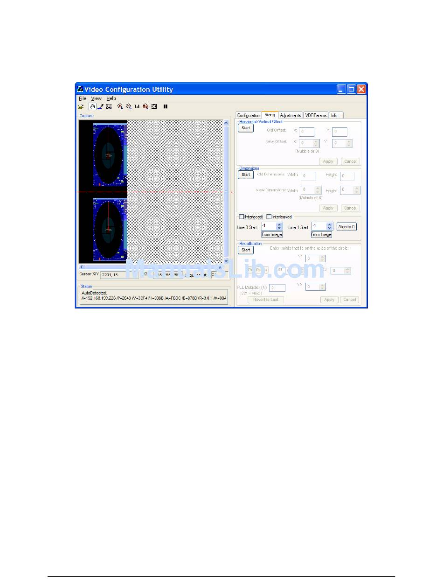Increase the Line 0 Start spinner value
443x588 pixels.
coord(279,224)
